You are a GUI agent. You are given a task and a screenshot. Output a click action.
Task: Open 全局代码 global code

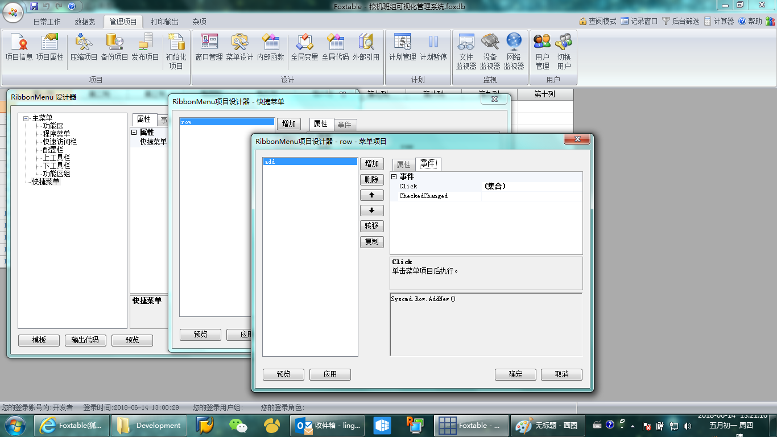point(335,47)
